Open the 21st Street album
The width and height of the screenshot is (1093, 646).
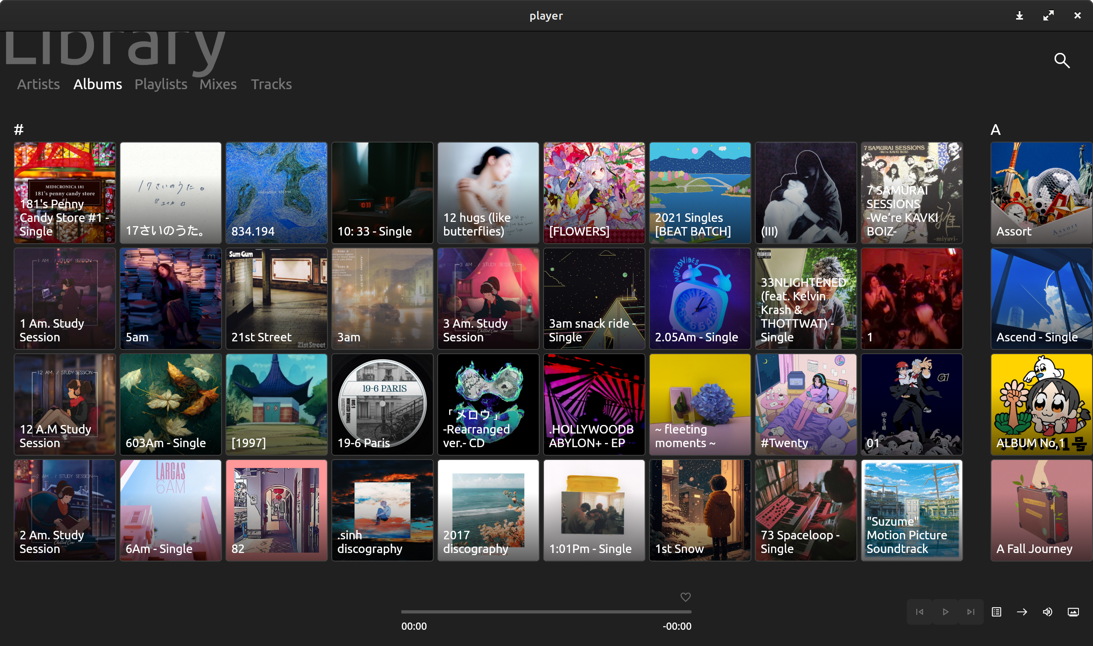tap(277, 299)
